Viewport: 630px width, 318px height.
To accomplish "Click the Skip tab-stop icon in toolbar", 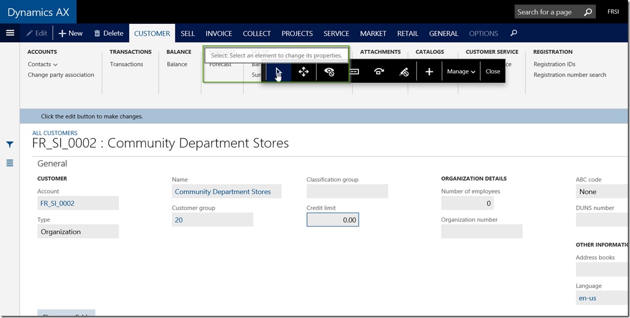I will (x=379, y=72).
